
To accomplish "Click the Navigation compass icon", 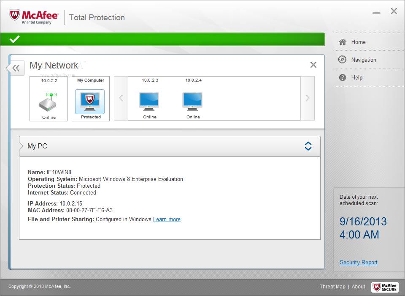I will 343,60.
